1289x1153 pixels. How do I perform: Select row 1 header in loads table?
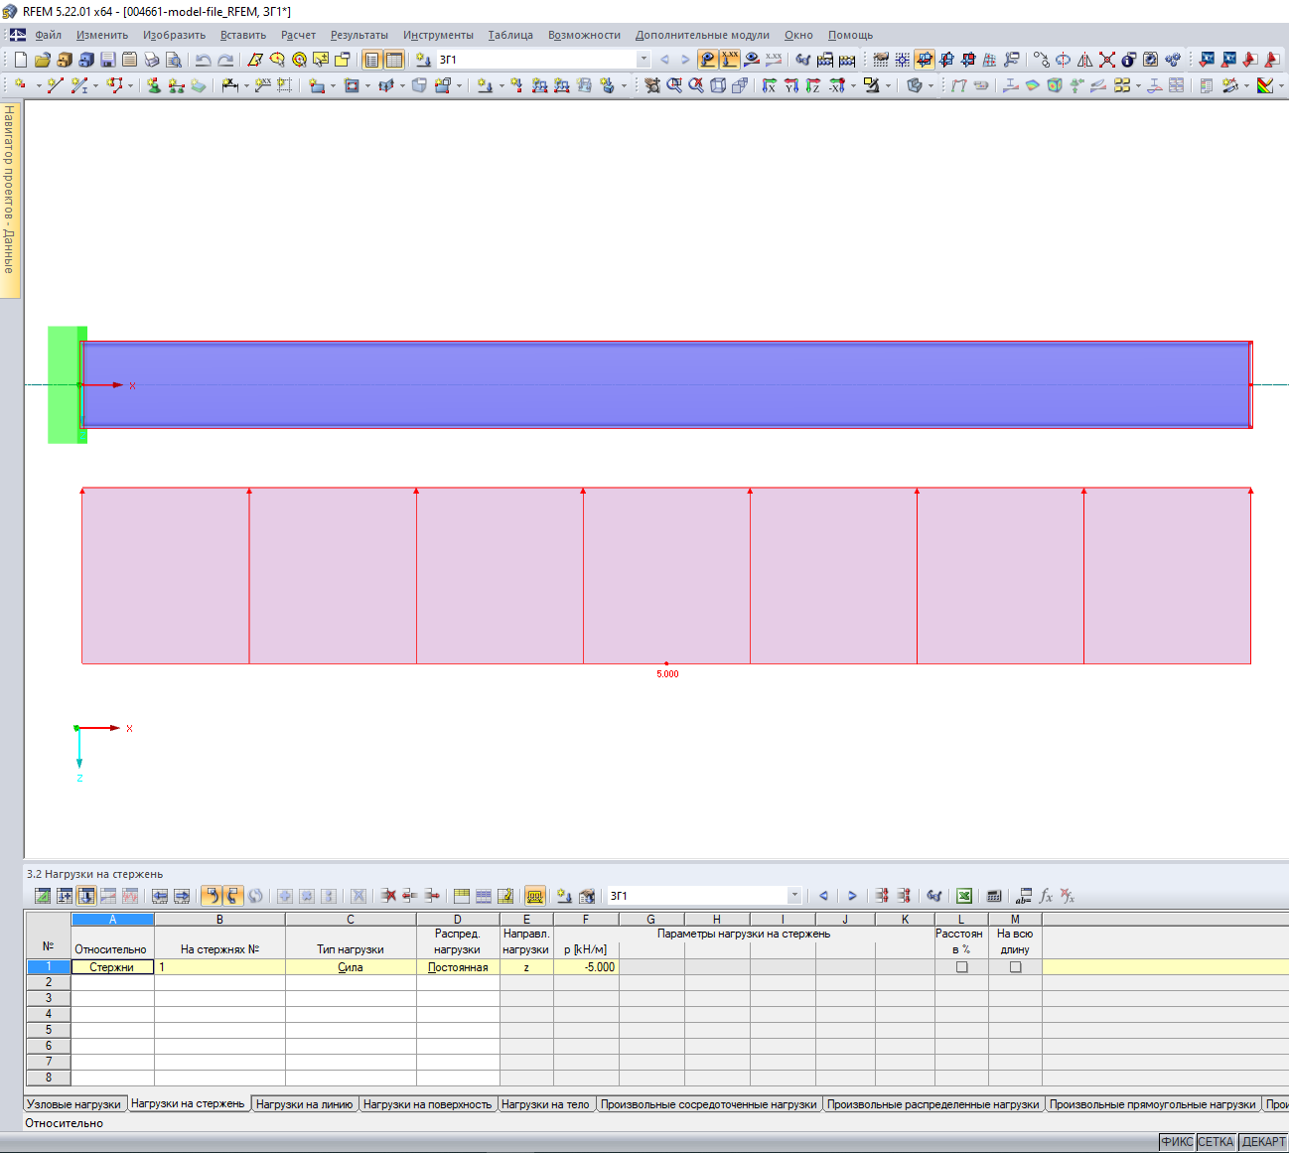(x=48, y=966)
